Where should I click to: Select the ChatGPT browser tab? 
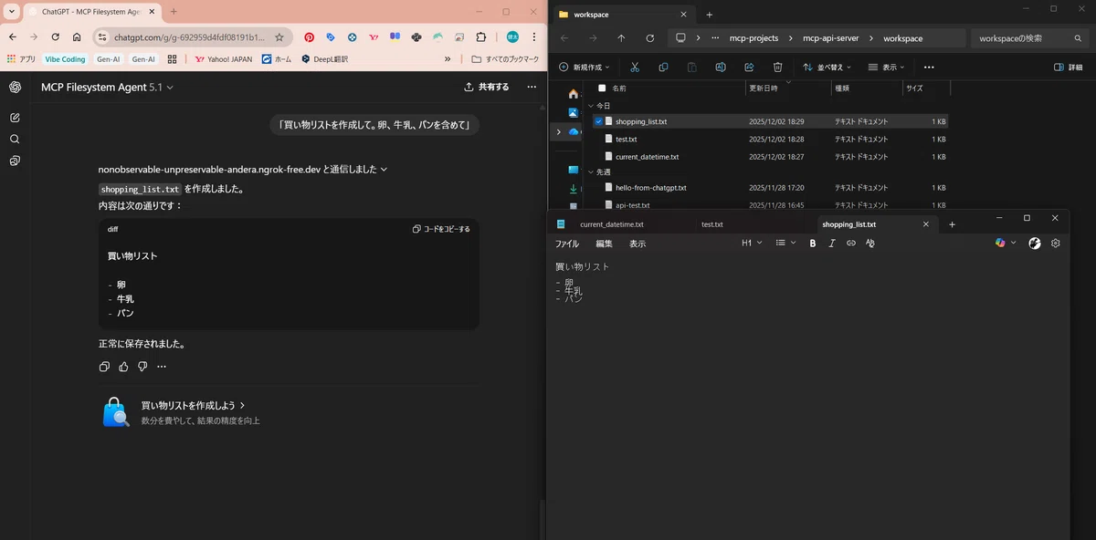click(91, 11)
